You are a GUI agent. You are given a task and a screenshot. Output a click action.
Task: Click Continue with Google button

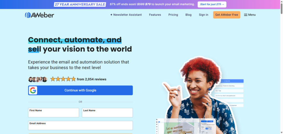tap(80, 90)
